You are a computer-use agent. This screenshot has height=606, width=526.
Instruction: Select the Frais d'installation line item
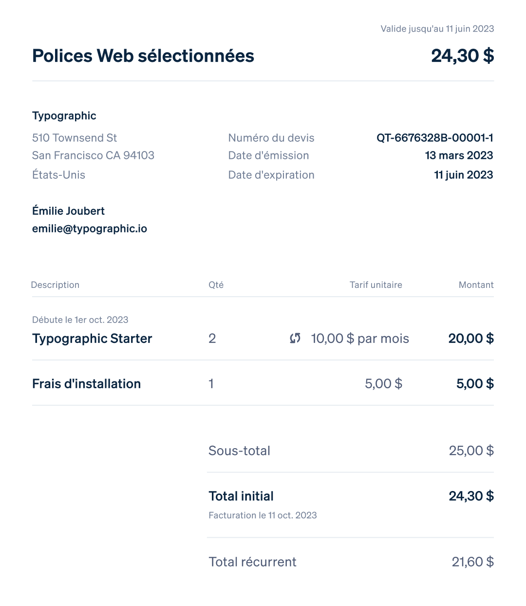tap(86, 384)
